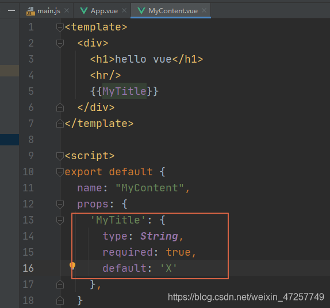Screen dimensions: 330x308
Task: Close the main.js tab
Action: pyautogui.click(x=67, y=10)
